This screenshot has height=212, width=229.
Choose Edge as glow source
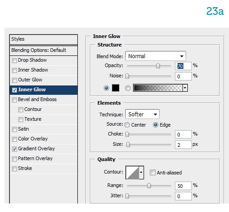click(156, 125)
